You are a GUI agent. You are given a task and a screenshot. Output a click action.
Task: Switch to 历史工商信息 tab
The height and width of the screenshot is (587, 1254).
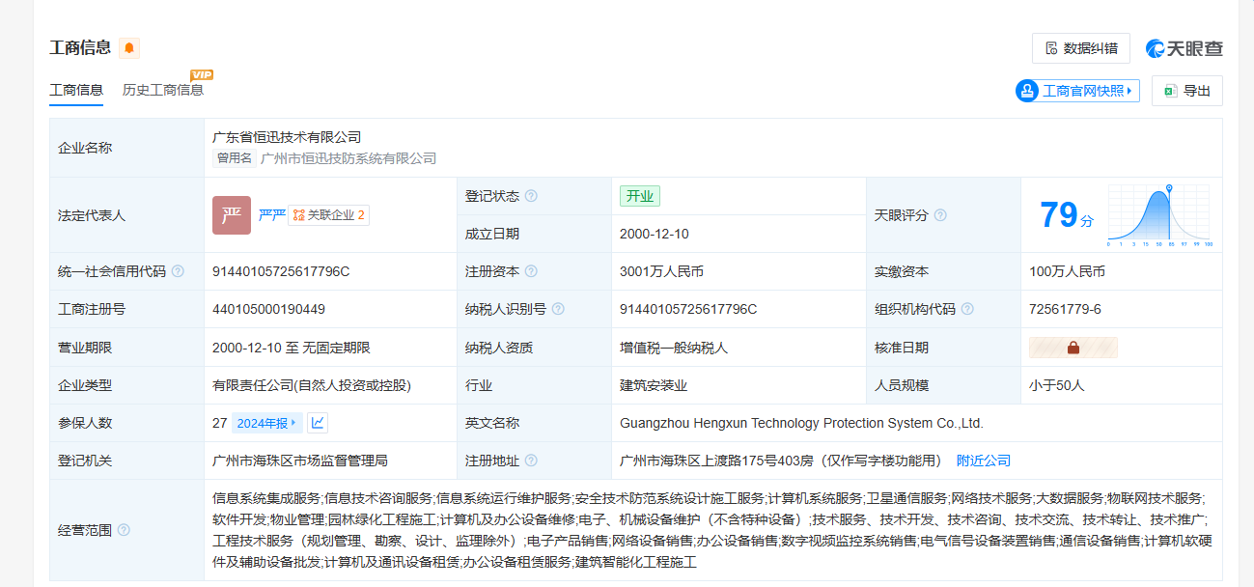[163, 90]
